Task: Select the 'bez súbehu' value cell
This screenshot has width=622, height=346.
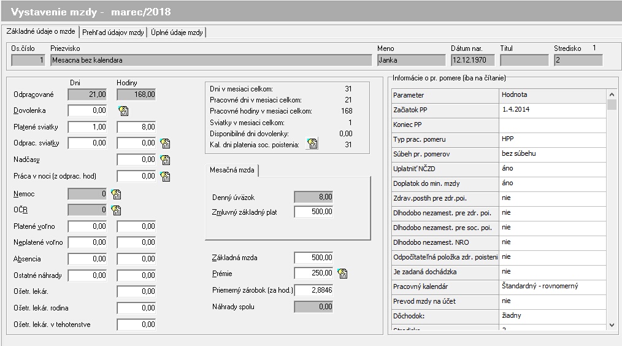Action: (x=553, y=153)
